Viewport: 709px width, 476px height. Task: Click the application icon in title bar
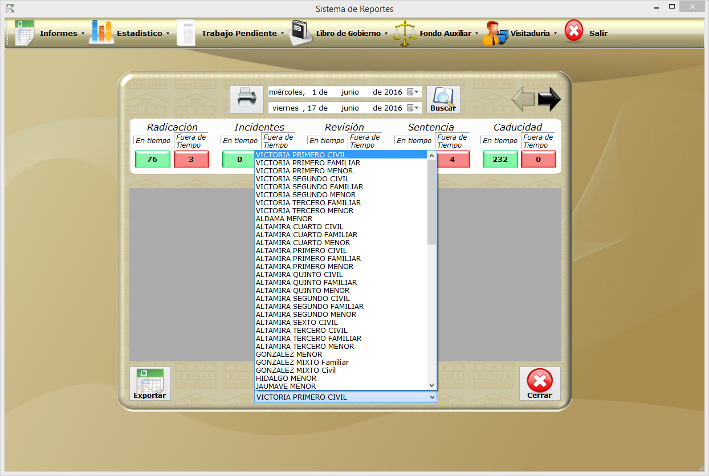coord(10,8)
